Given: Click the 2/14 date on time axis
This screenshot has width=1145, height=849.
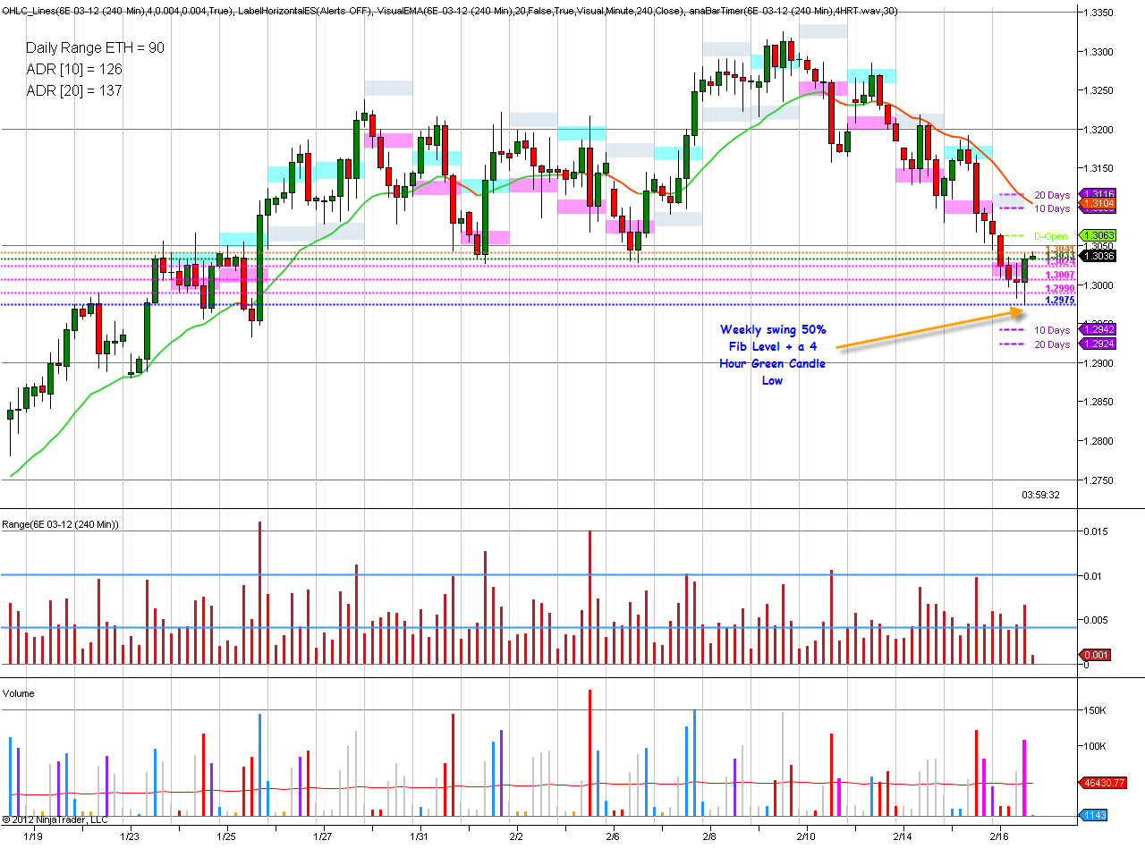Looking at the screenshot, I should tap(903, 836).
